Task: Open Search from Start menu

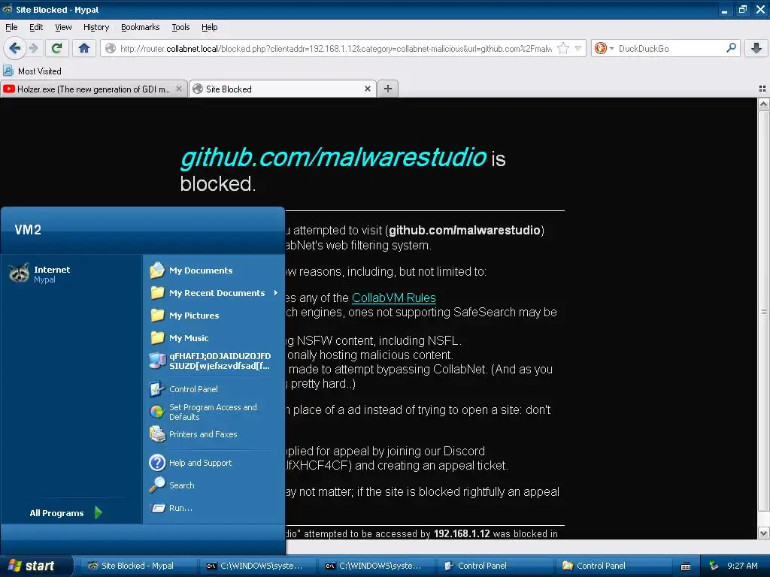Action: coord(214,485)
